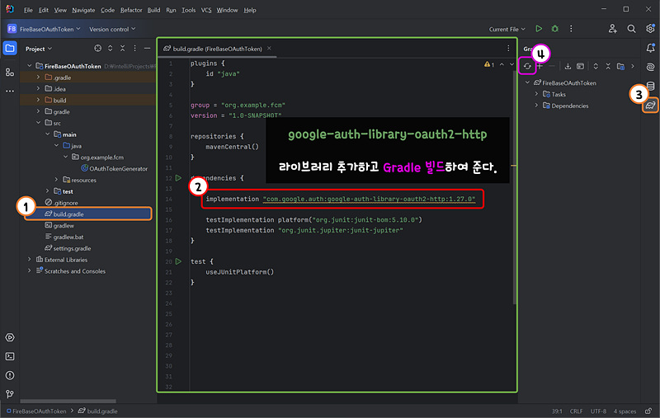Expand the .gradle folder node

[38, 77]
